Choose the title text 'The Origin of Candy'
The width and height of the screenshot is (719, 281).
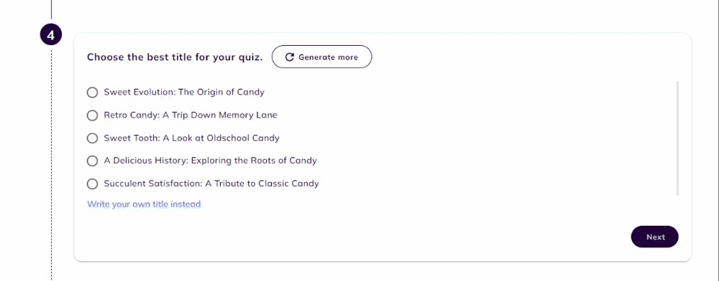221,92
